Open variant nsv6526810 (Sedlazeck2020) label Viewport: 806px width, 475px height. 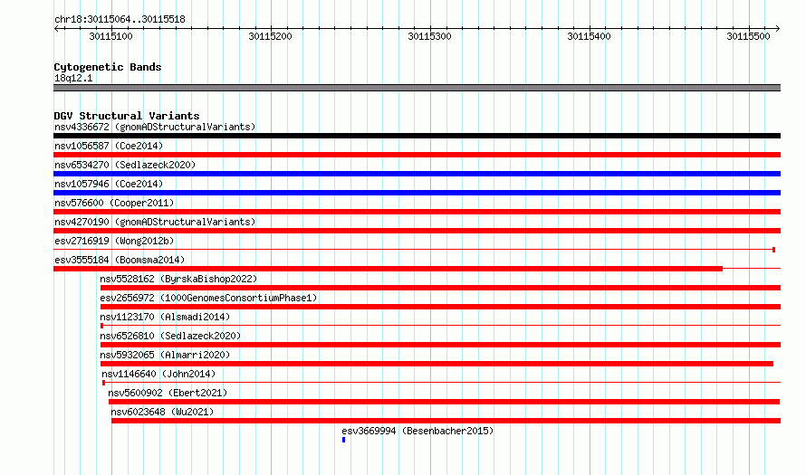click(x=170, y=336)
